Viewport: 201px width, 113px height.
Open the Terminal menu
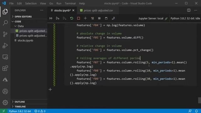pyautogui.click(x=70, y=3)
